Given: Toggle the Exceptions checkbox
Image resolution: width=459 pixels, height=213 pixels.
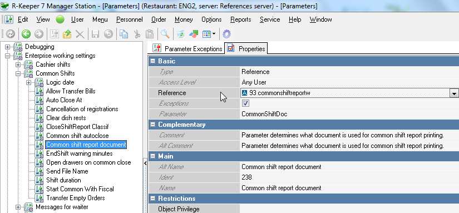Looking at the screenshot, I should click(245, 103).
